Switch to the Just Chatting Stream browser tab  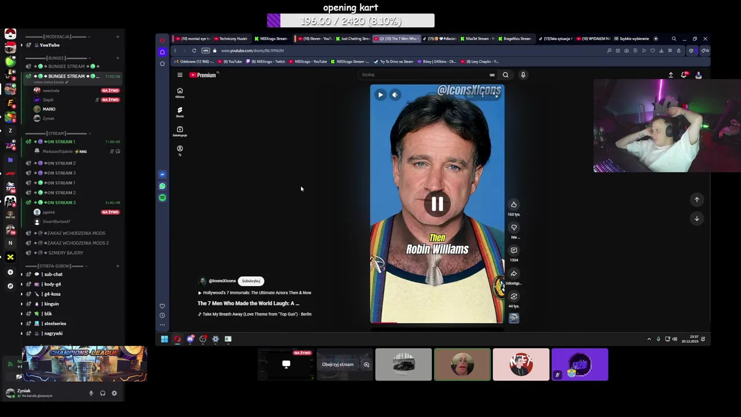(x=352, y=39)
